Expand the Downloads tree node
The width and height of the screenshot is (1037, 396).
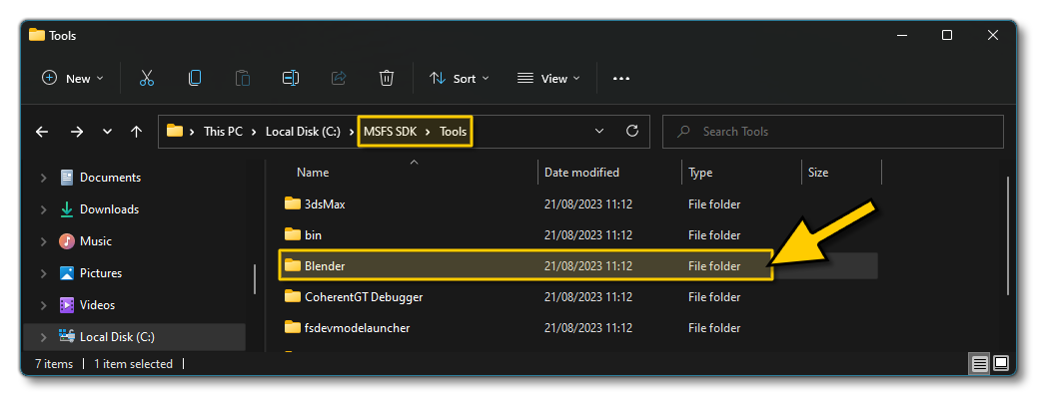tap(44, 209)
